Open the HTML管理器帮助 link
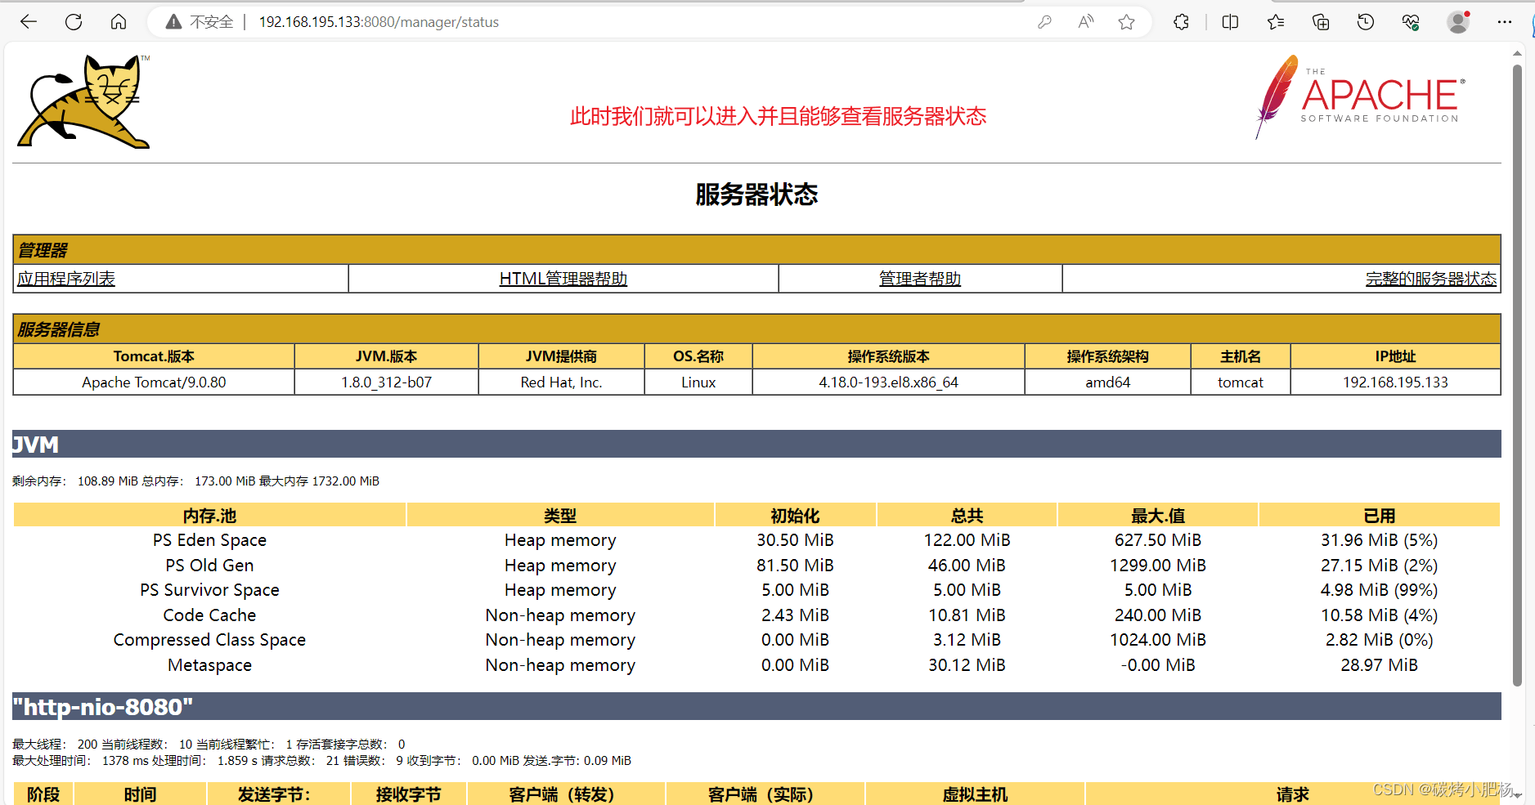Viewport: 1535px width, 805px height. (563, 279)
